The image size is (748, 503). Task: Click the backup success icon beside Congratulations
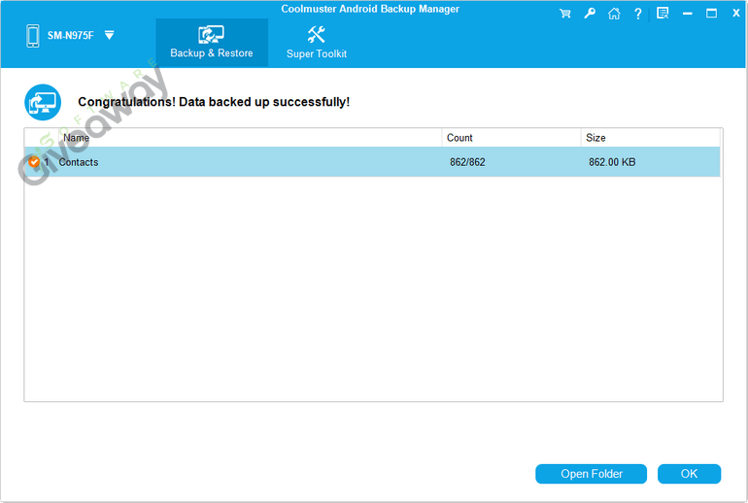click(43, 102)
